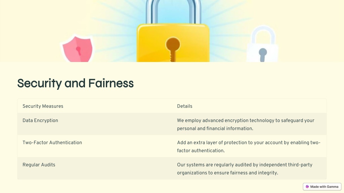The image size is (344, 193).
Task: Click the keyhole on the pink shield
Action: [x=78, y=51]
